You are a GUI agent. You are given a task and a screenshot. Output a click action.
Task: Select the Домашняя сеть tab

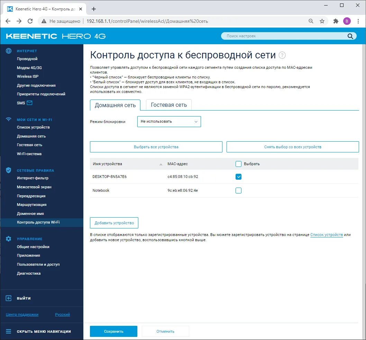coord(115,105)
